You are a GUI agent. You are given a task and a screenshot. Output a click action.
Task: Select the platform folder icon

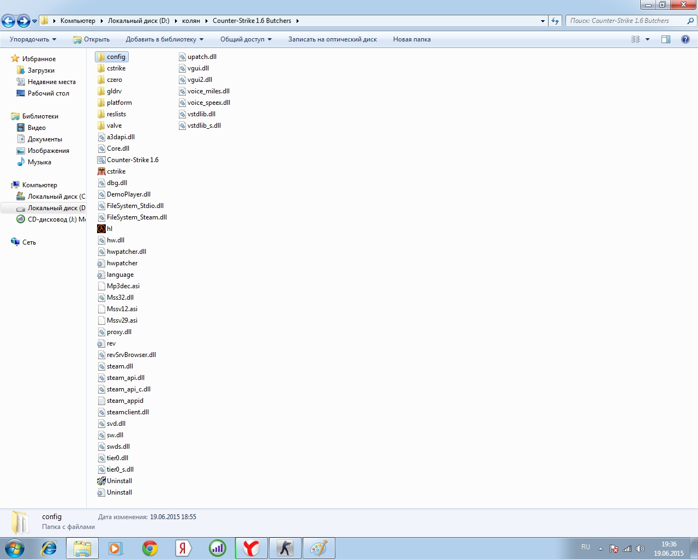[101, 103]
